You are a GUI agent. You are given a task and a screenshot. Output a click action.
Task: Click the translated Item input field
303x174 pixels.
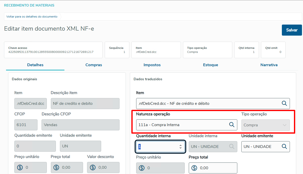coord(208,103)
